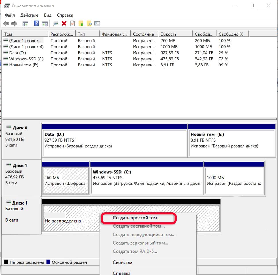Click drive icon of Диск 1 раздел 4 row
The height and width of the screenshot is (275, 278).
pyautogui.click(x=6, y=46)
